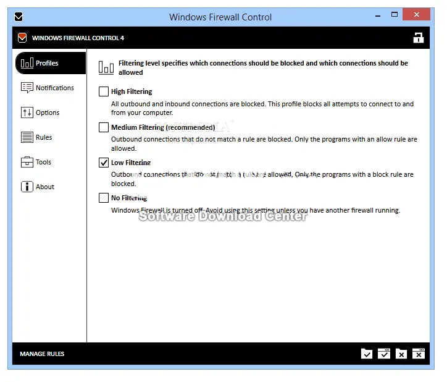This screenshot has height=382, width=447.
Task: Click the Windows Firewall Control 4 shield logo
Action: (22, 38)
